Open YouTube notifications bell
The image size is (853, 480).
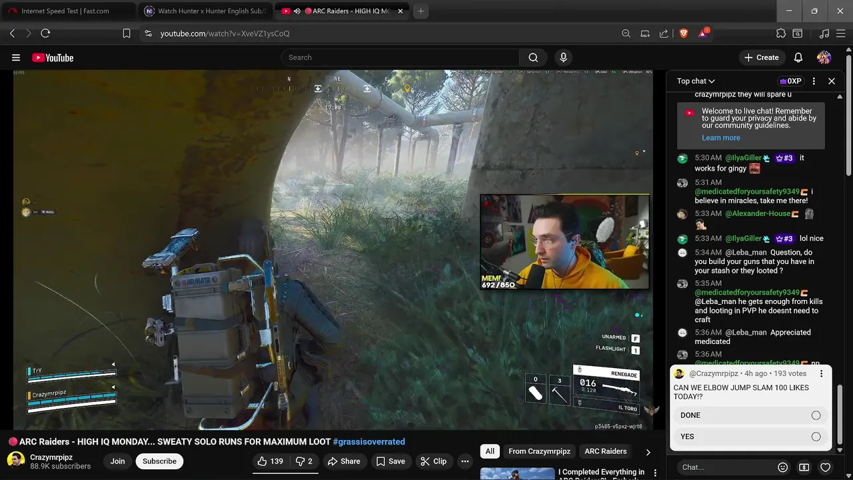tap(798, 58)
